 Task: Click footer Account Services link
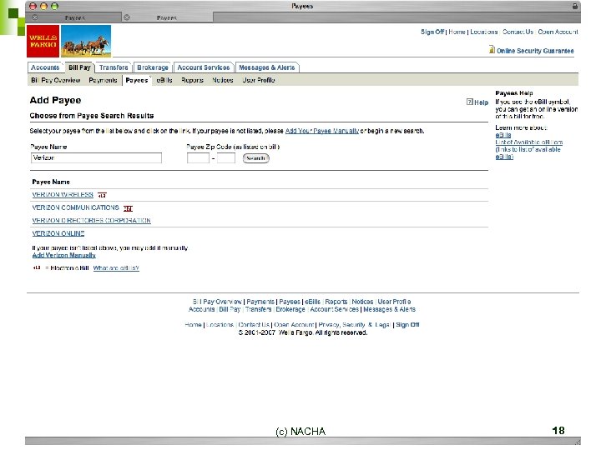click(334, 309)
